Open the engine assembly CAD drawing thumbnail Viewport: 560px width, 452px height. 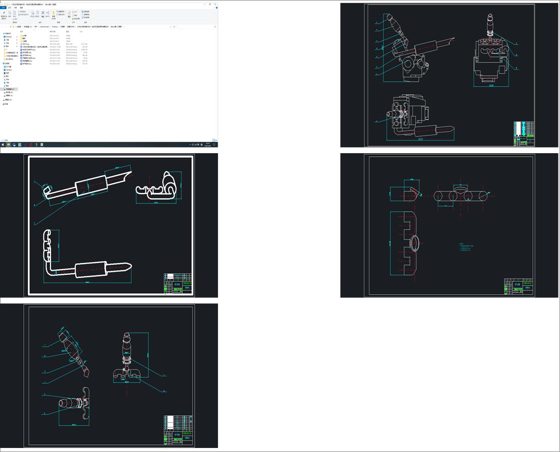(449, 75)
